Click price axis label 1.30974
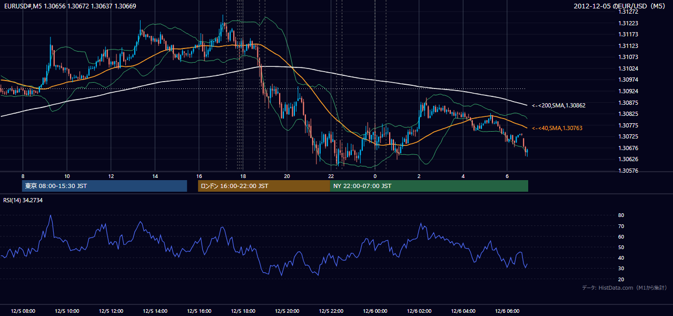 point(629,80)
